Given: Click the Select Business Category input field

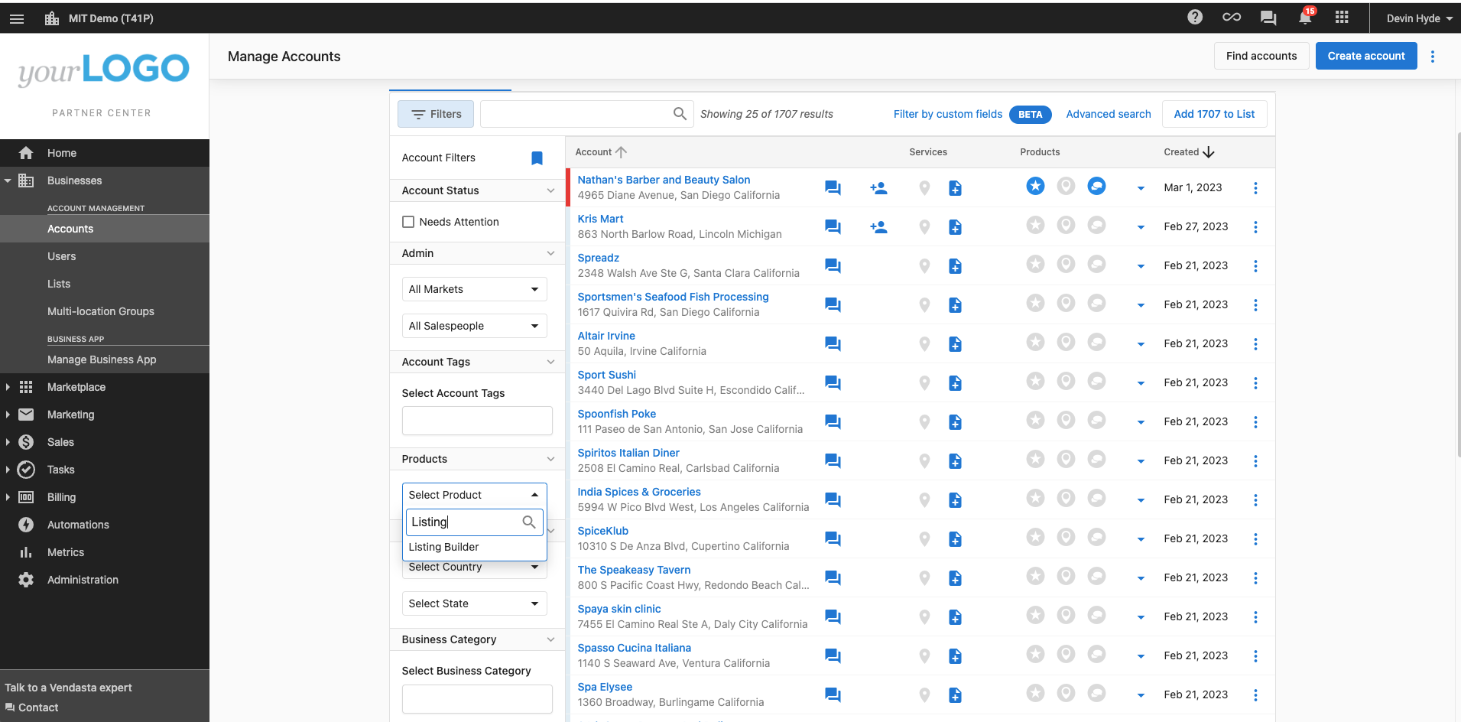Looking at the screenshot, I should (477, 699).
